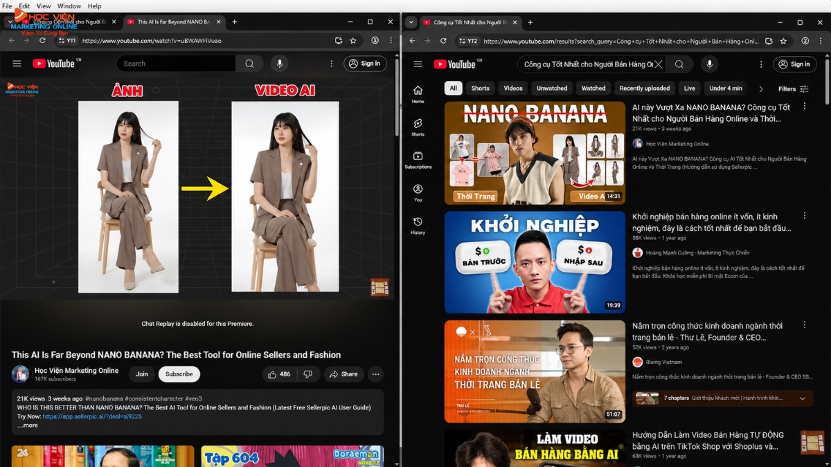Select the Unwatched filter chip
This screenshot has height=467, width=831.
point(552,88)
